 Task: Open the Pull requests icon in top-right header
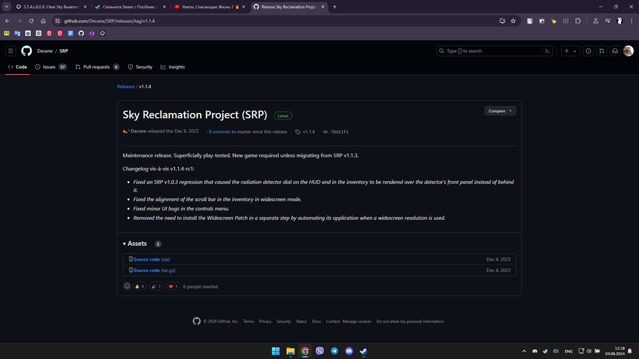pyautogui.click(x=601, y=51)
